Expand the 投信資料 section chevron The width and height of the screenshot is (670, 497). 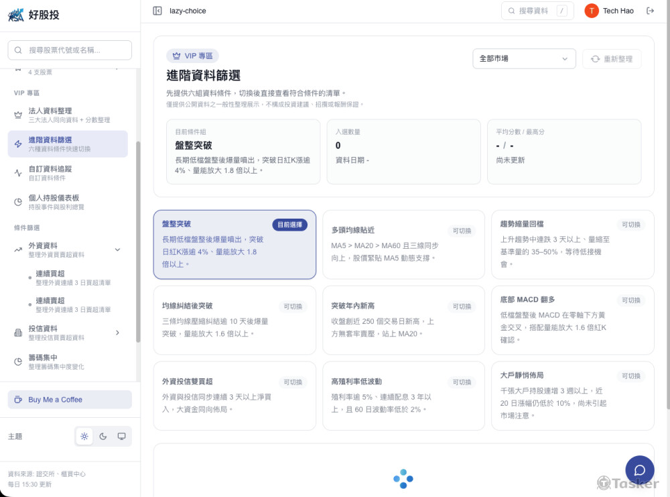[118, 333]
